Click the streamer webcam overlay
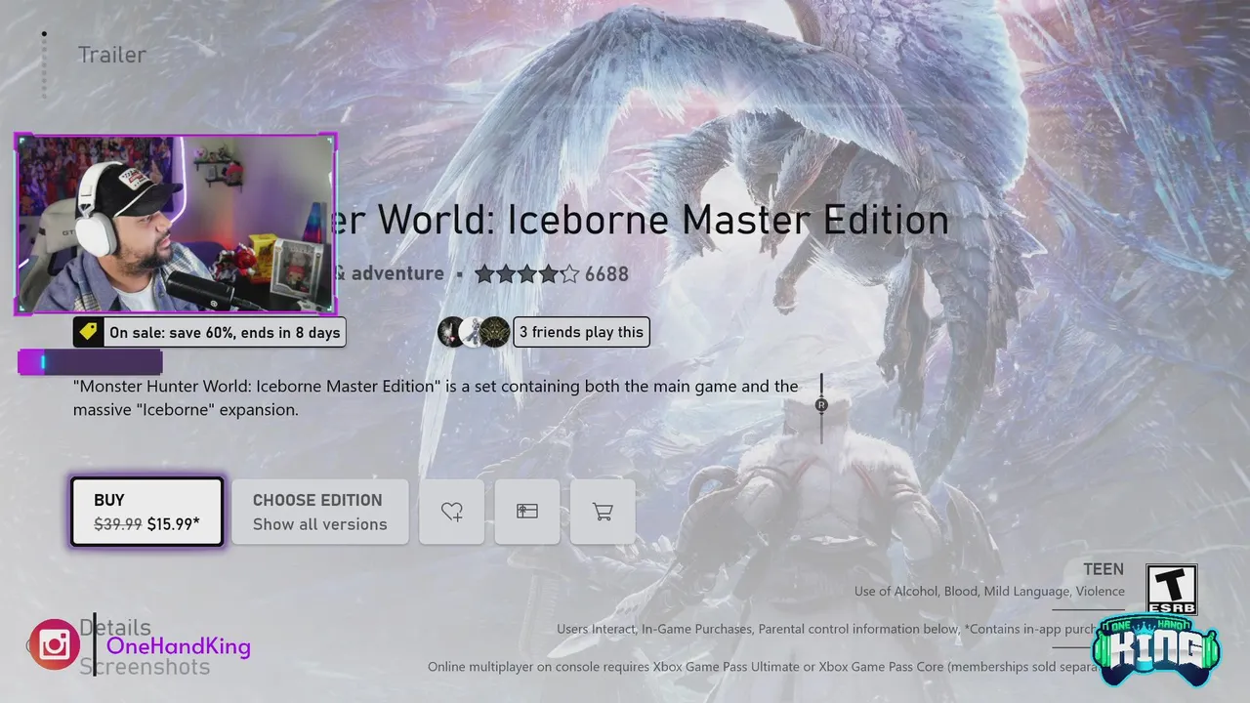The width and height of the screenshot is (1250, 703). point(176,225)
